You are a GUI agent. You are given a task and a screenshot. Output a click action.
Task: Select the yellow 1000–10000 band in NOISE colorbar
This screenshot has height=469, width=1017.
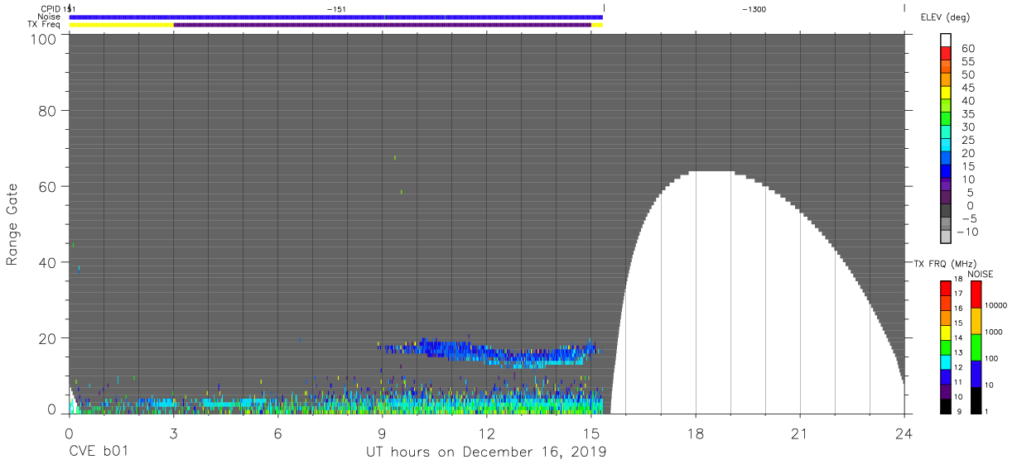[976, 320]
